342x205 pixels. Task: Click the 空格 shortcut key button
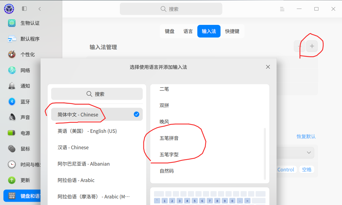click(307, 170)
